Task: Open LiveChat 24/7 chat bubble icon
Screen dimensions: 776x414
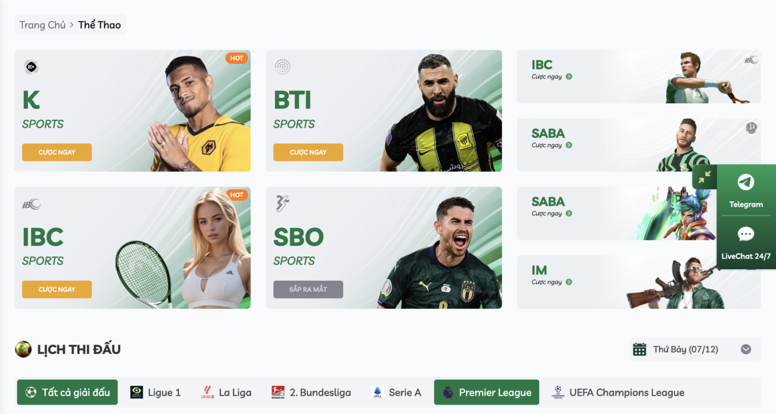Action: (746, 234)
